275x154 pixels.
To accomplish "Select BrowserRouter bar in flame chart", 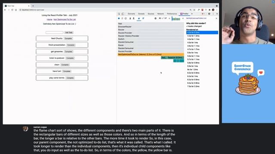I will pyautogui.click(x=151, y=27).
